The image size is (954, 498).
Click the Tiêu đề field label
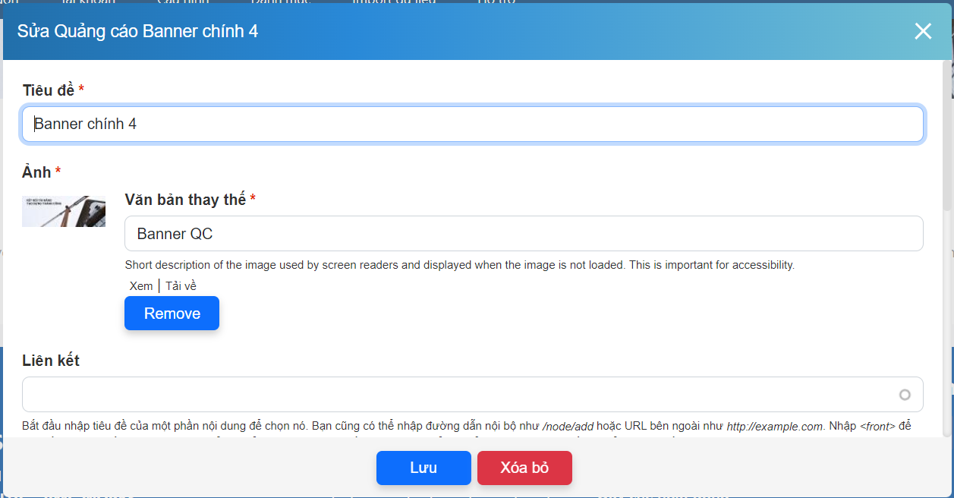(x=49, y=90)
